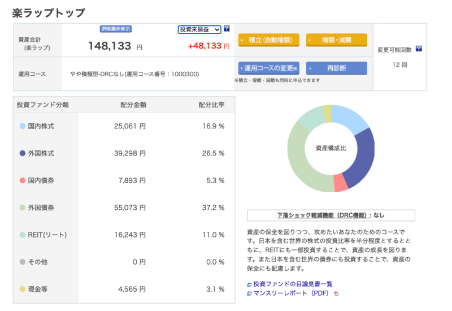Click the 楽ラップトップ page heading
452x311 pixels.
point(49,13)
